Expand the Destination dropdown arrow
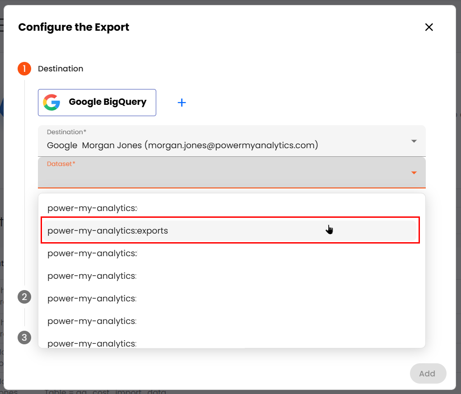The height and width of the screenshot is (394, 461). click(414, 141)
